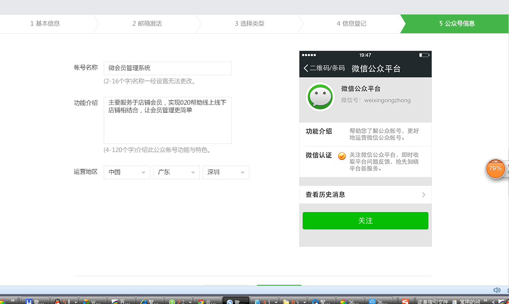The height and width of the screenshot is (304, 509).
Task: Open the colorful 360 ball taskbar window
Action: pos(350,301)
